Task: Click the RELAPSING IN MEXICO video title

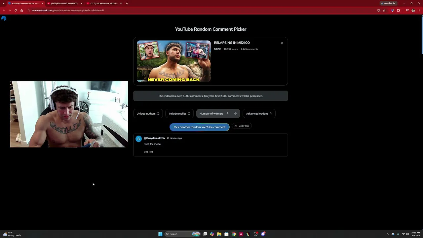Action: 232,43
